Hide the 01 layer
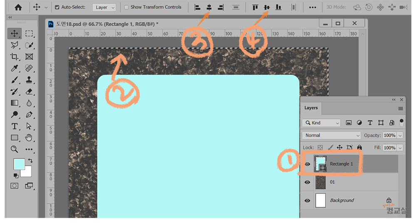The width and height of the screenshot is (416, 223). pos(307,182)
